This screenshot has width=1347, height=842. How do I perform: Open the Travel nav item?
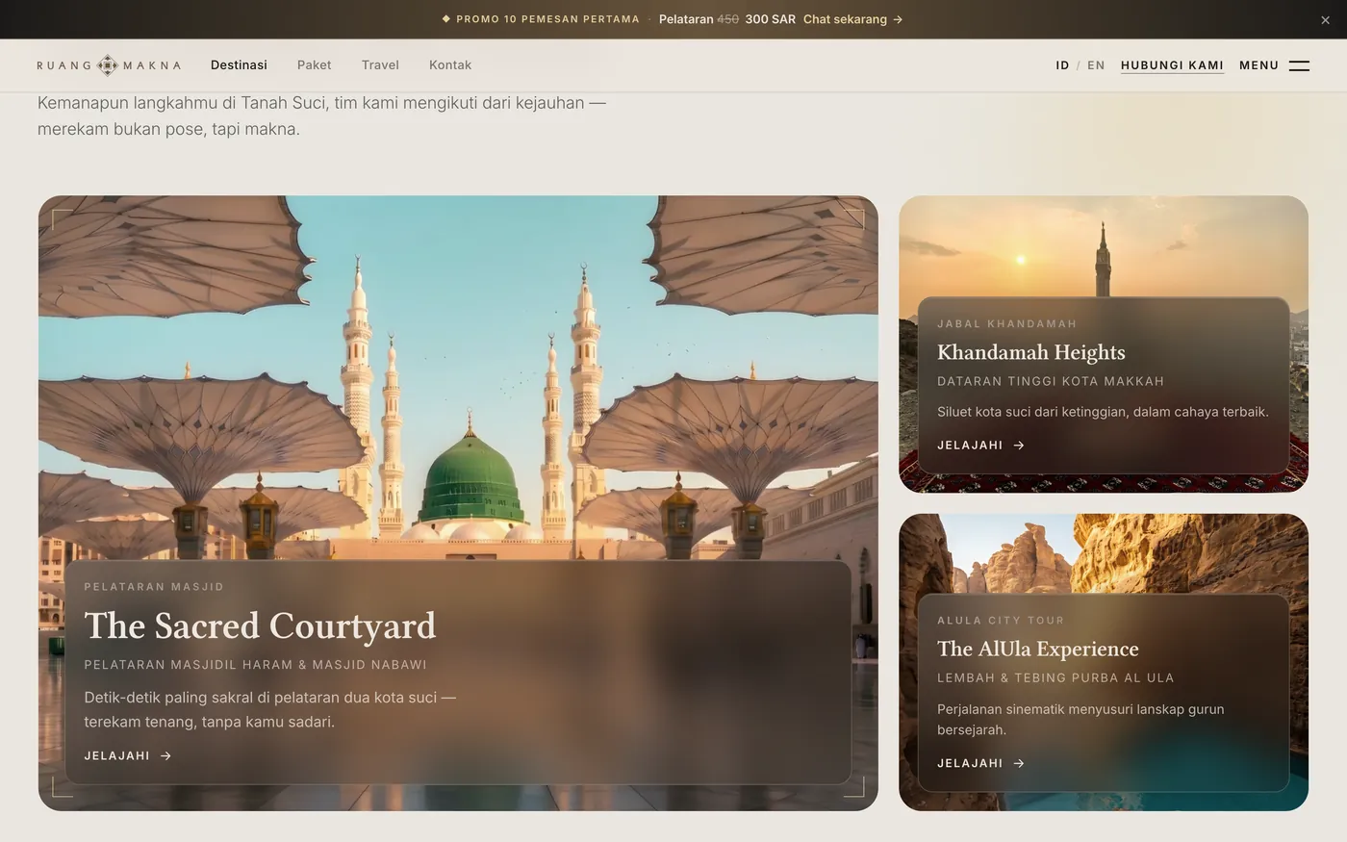pyautogui.click(x=380, y=65)
